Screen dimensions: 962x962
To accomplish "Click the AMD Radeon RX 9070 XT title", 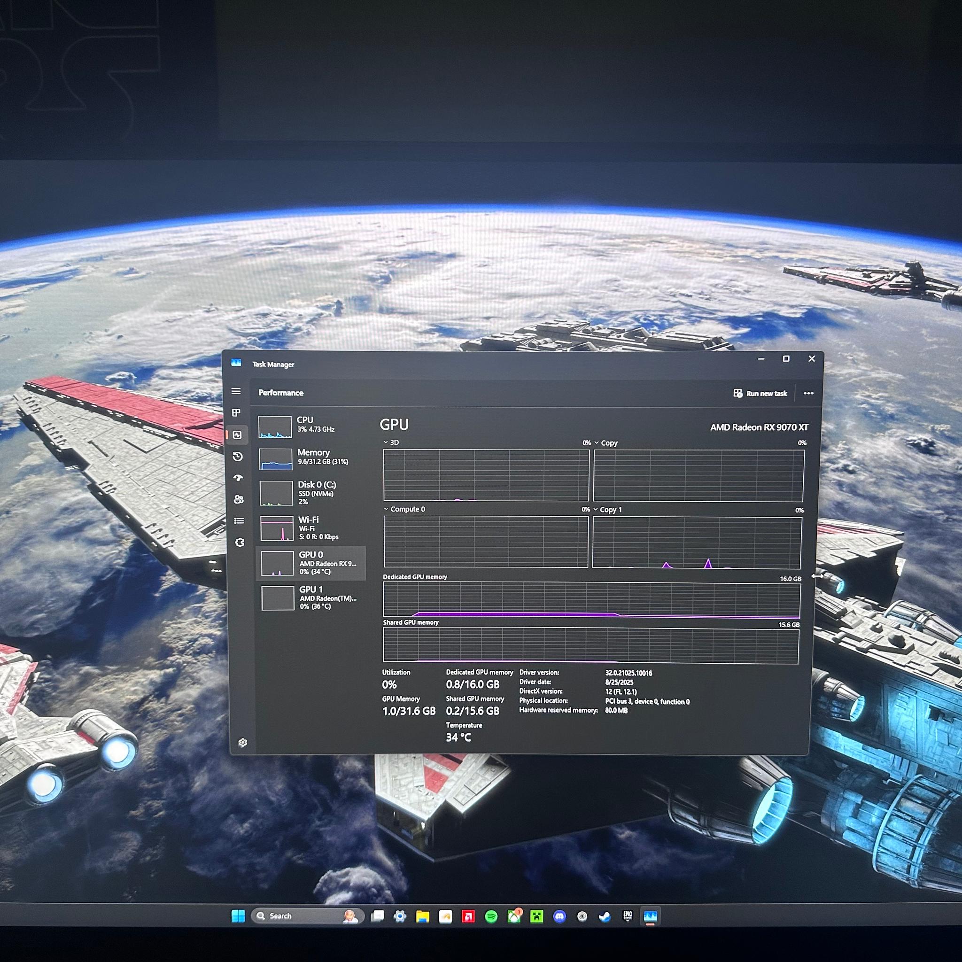I will (x=759, y=427).
